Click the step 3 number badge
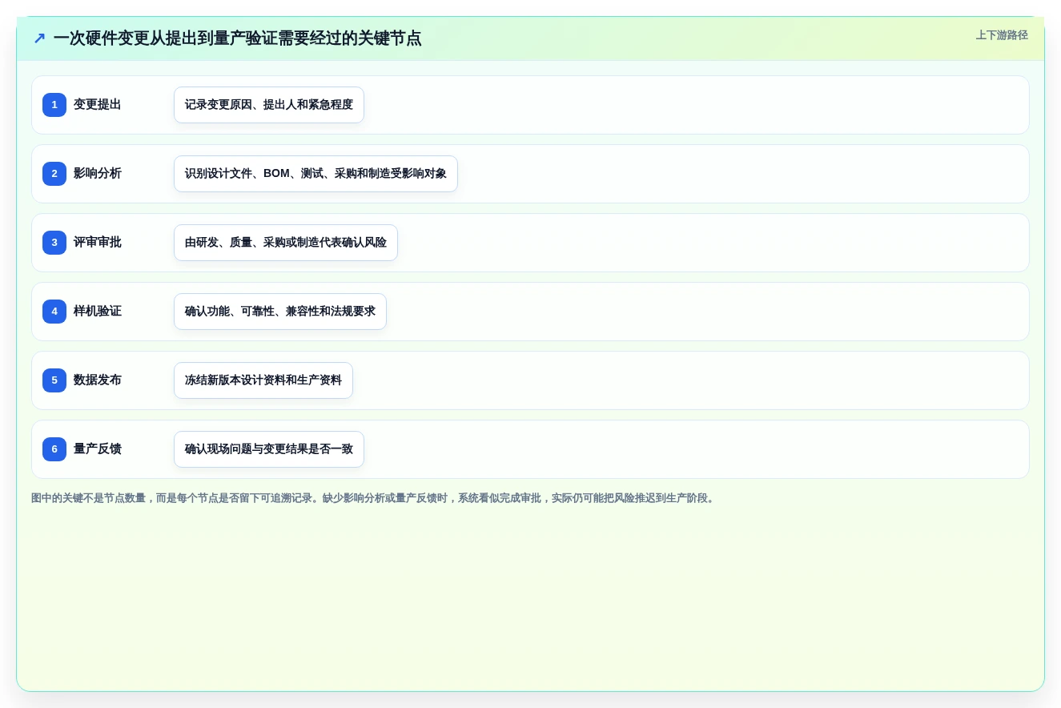 54,243
